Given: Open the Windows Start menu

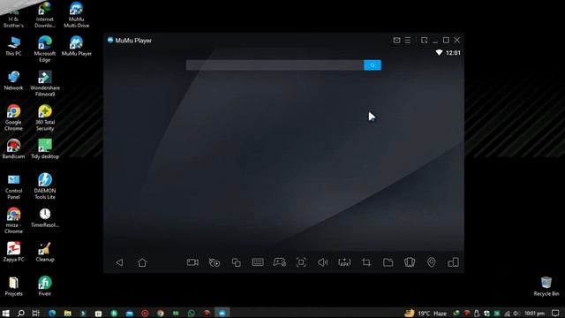Looking at the screenshot, I should click(6, 313).
